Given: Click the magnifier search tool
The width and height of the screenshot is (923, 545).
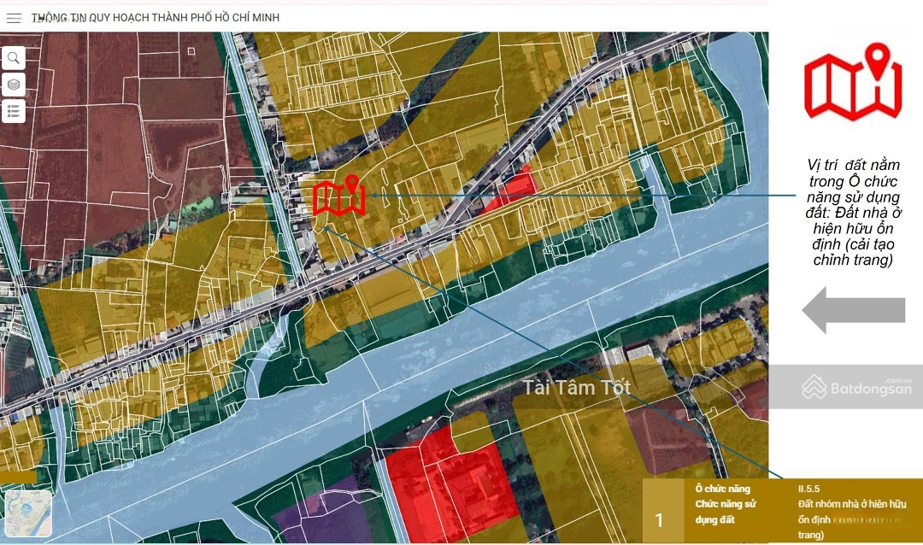Looking at the screenshot, I should (14, 58).
